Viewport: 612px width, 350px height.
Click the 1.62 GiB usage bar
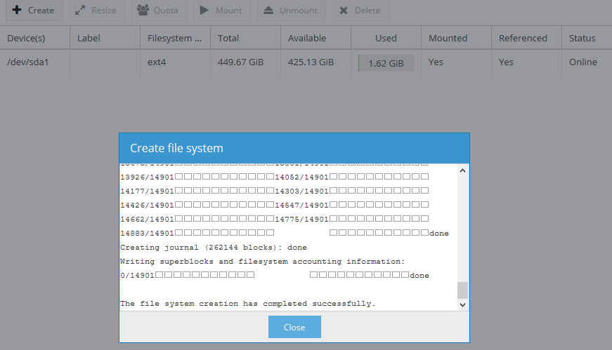pyautogui.click(x=386, y=63)
